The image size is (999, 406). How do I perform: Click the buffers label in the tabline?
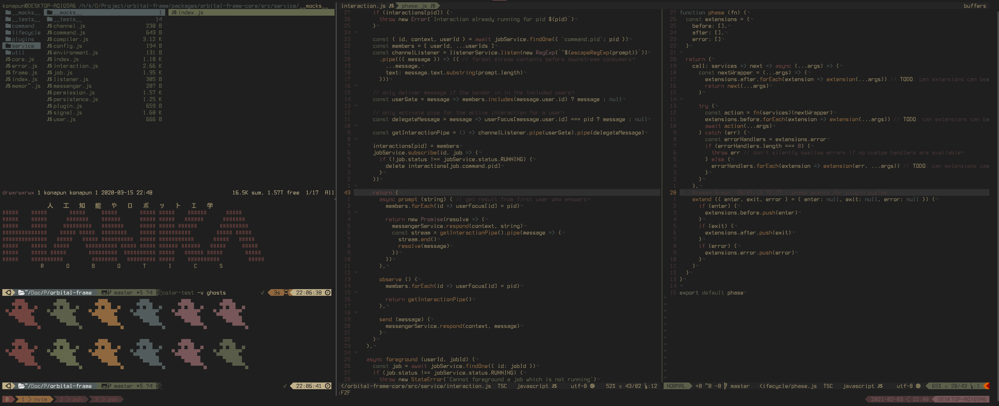(974, 6)
